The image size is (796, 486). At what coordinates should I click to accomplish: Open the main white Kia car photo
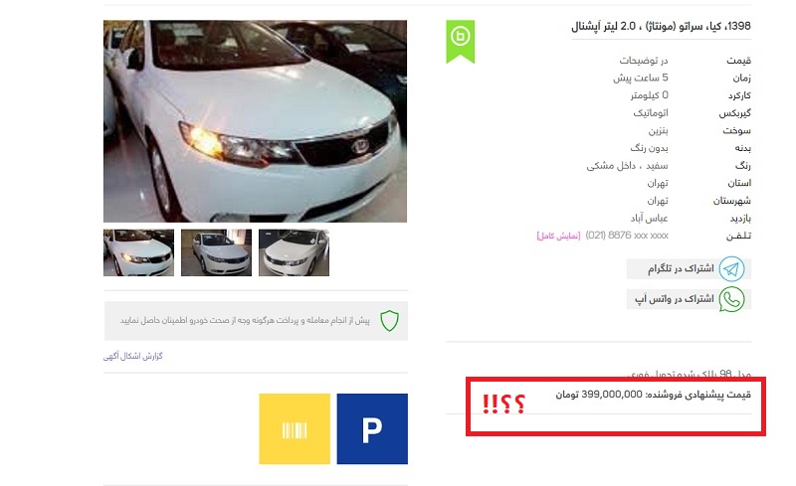click(255, 121)
